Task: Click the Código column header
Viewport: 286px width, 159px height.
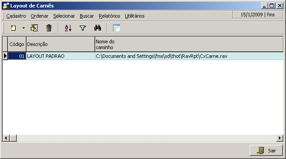Action: click(x=17, y=44)
